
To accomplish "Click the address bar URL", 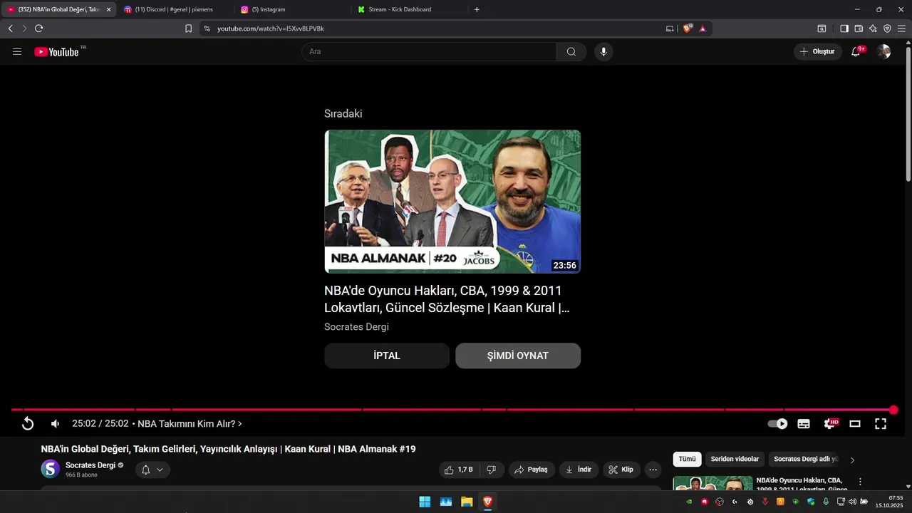I will pos(271,28).
